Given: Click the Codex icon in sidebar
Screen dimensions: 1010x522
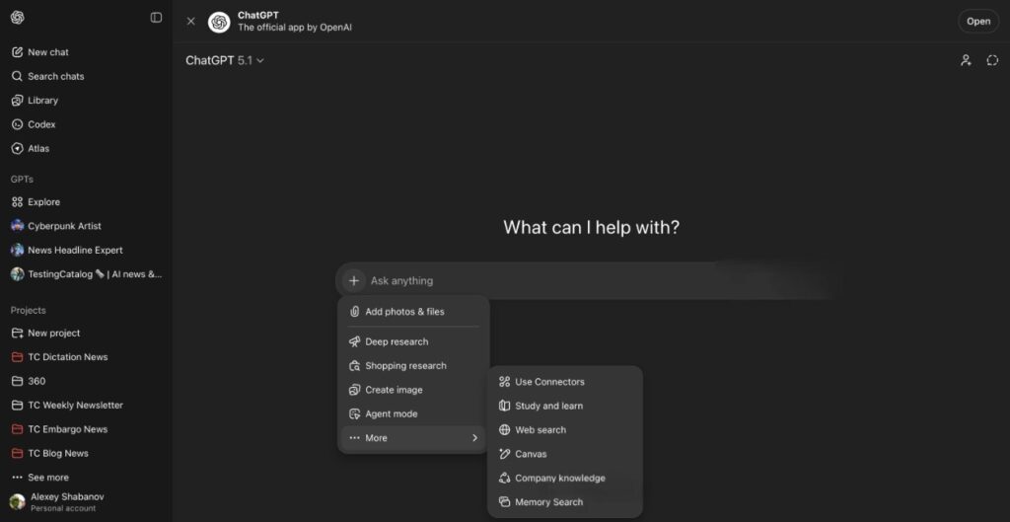Looking at the screenshot, I should (18, 124).
